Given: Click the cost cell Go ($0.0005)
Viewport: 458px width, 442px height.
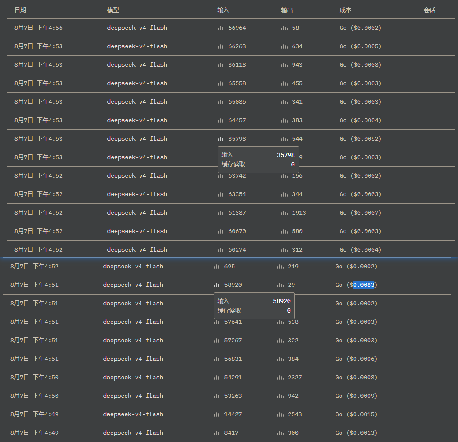Looking at the screenshot, I should [360, 46].
